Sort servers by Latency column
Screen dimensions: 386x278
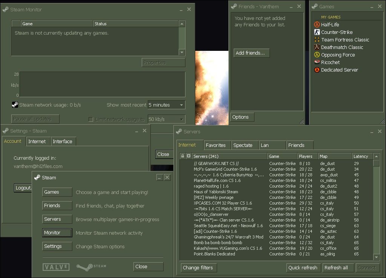click(362, 156)
